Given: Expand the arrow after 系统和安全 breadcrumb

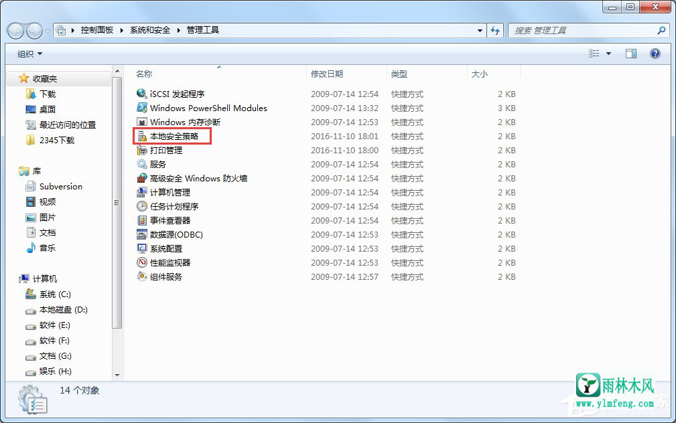Looking at the screenshot, I should point(178,30).
